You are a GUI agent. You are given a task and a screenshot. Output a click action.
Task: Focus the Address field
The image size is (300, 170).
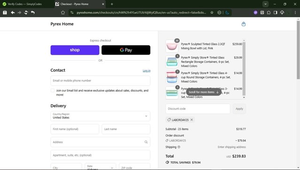100,142
